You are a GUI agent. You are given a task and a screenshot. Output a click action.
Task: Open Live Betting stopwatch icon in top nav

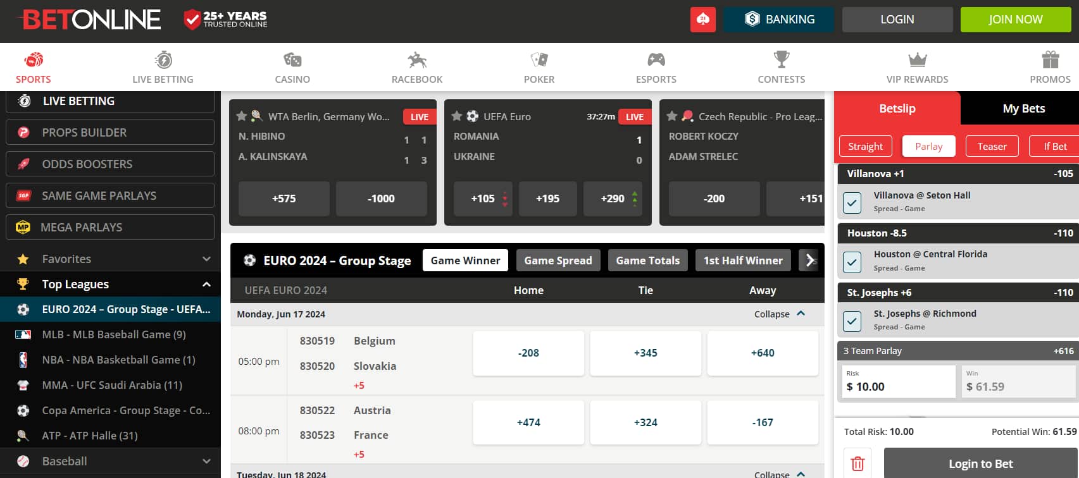click(163, 60)
